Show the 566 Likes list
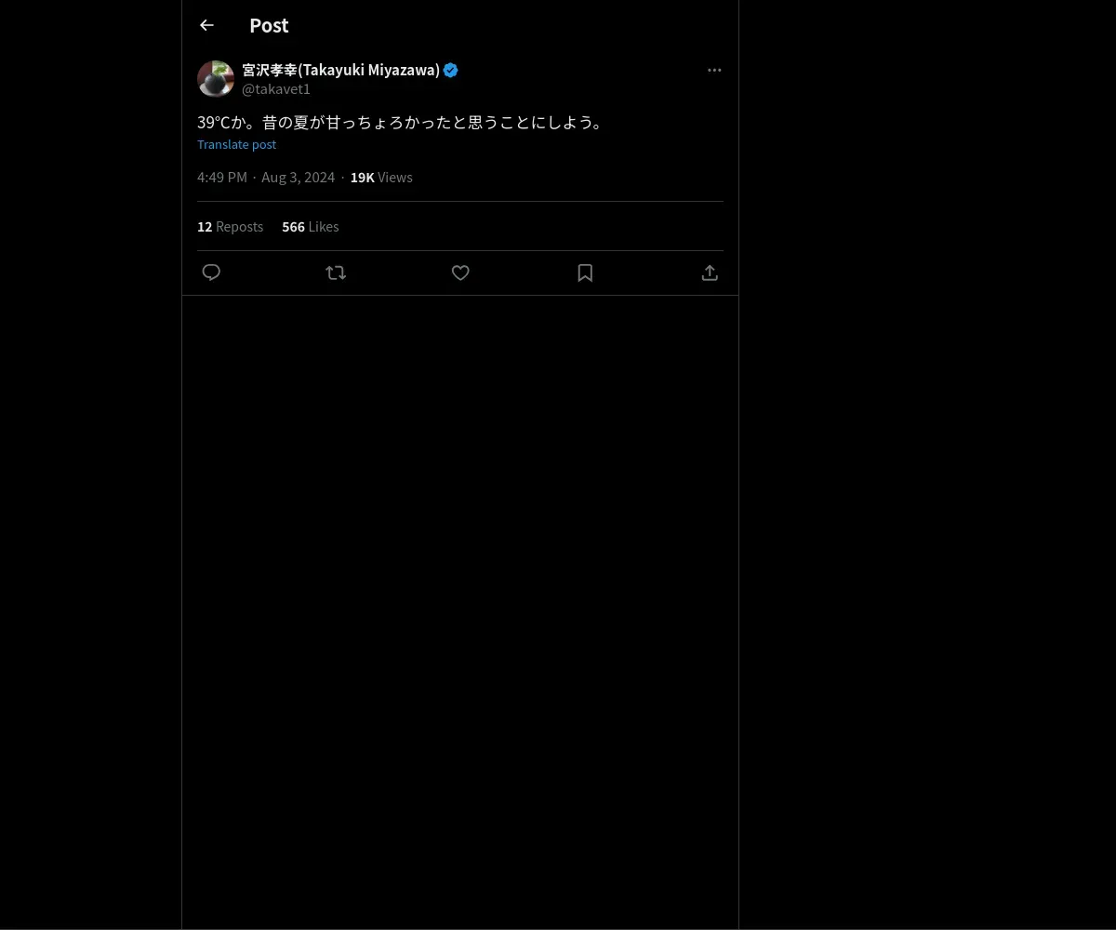Image resolution: width=1116 pixels, height=930 pixels. [x=311, y=226]
